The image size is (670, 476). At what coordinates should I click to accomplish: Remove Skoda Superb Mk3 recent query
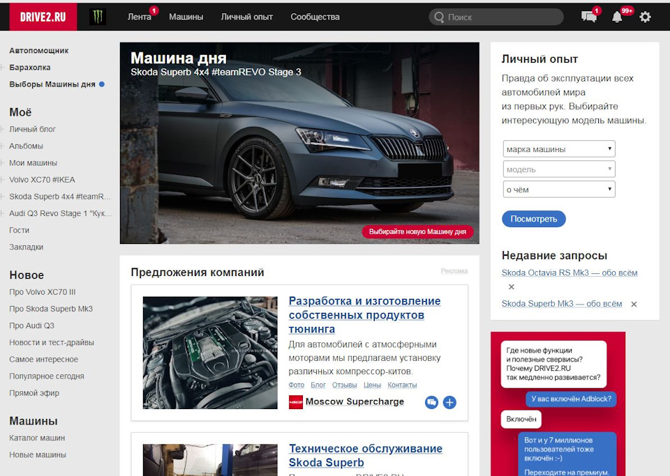pos(634,304)
